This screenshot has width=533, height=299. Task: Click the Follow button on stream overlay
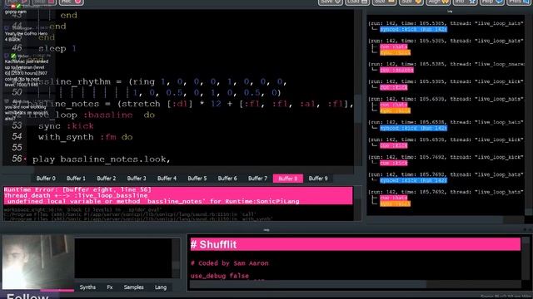pyautogui.click(x=27, y=296)
